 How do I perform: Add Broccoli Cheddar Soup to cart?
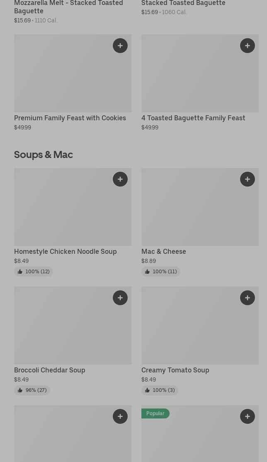(x=120, y=298)
